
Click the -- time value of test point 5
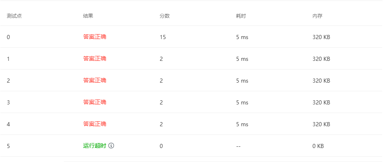(x=238, y=146)
